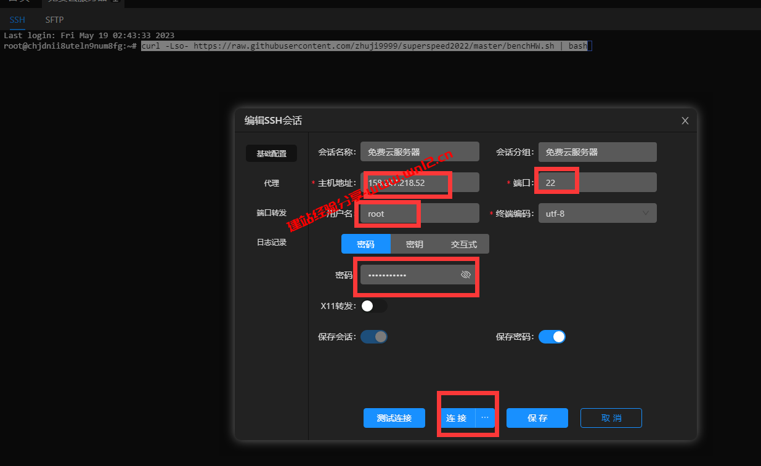Click the 连接 button
The width and height of the screenshot is (761, 466).
(457, 418)
